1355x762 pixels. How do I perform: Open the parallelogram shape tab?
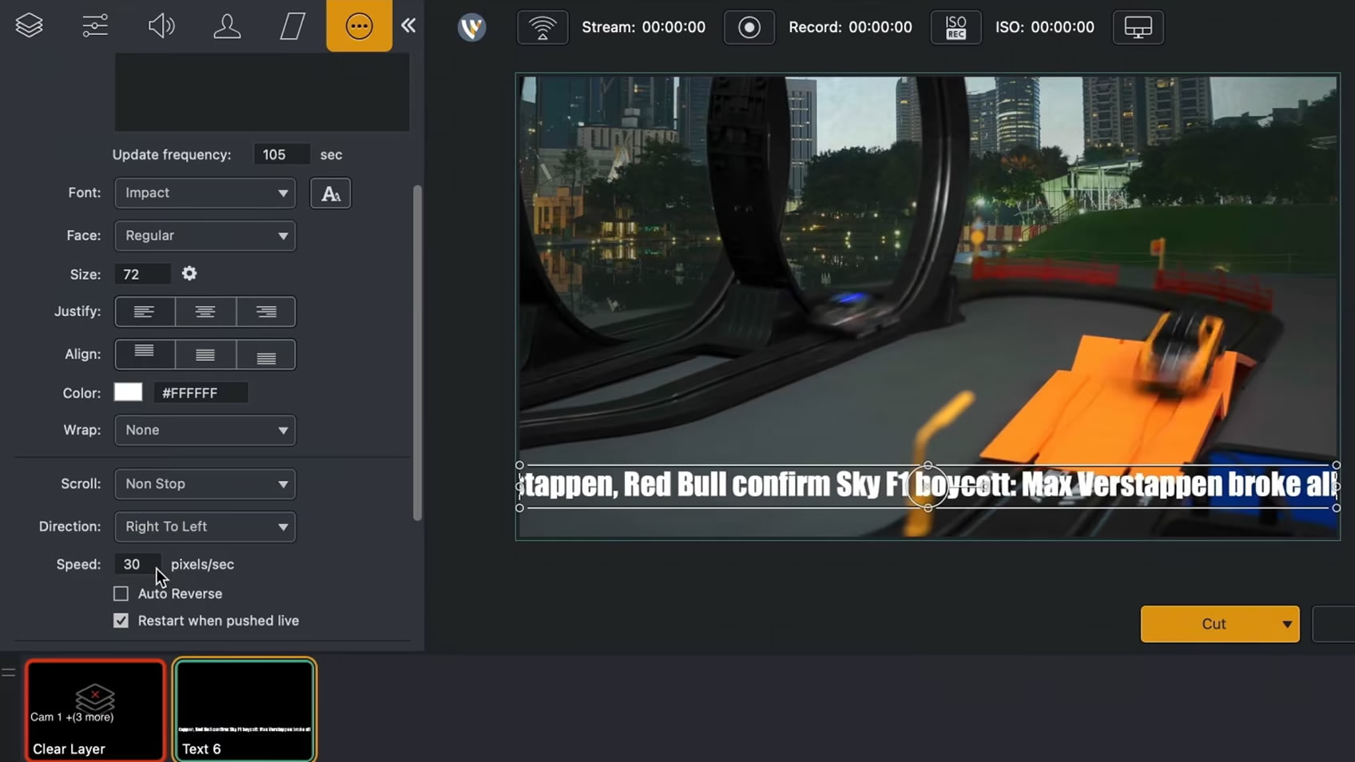click(292, 26)
